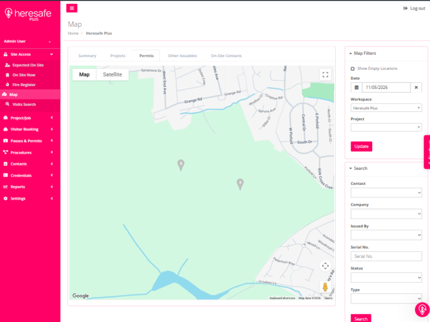
Task: Open the Contact dropdown
Action: [386, 193]
